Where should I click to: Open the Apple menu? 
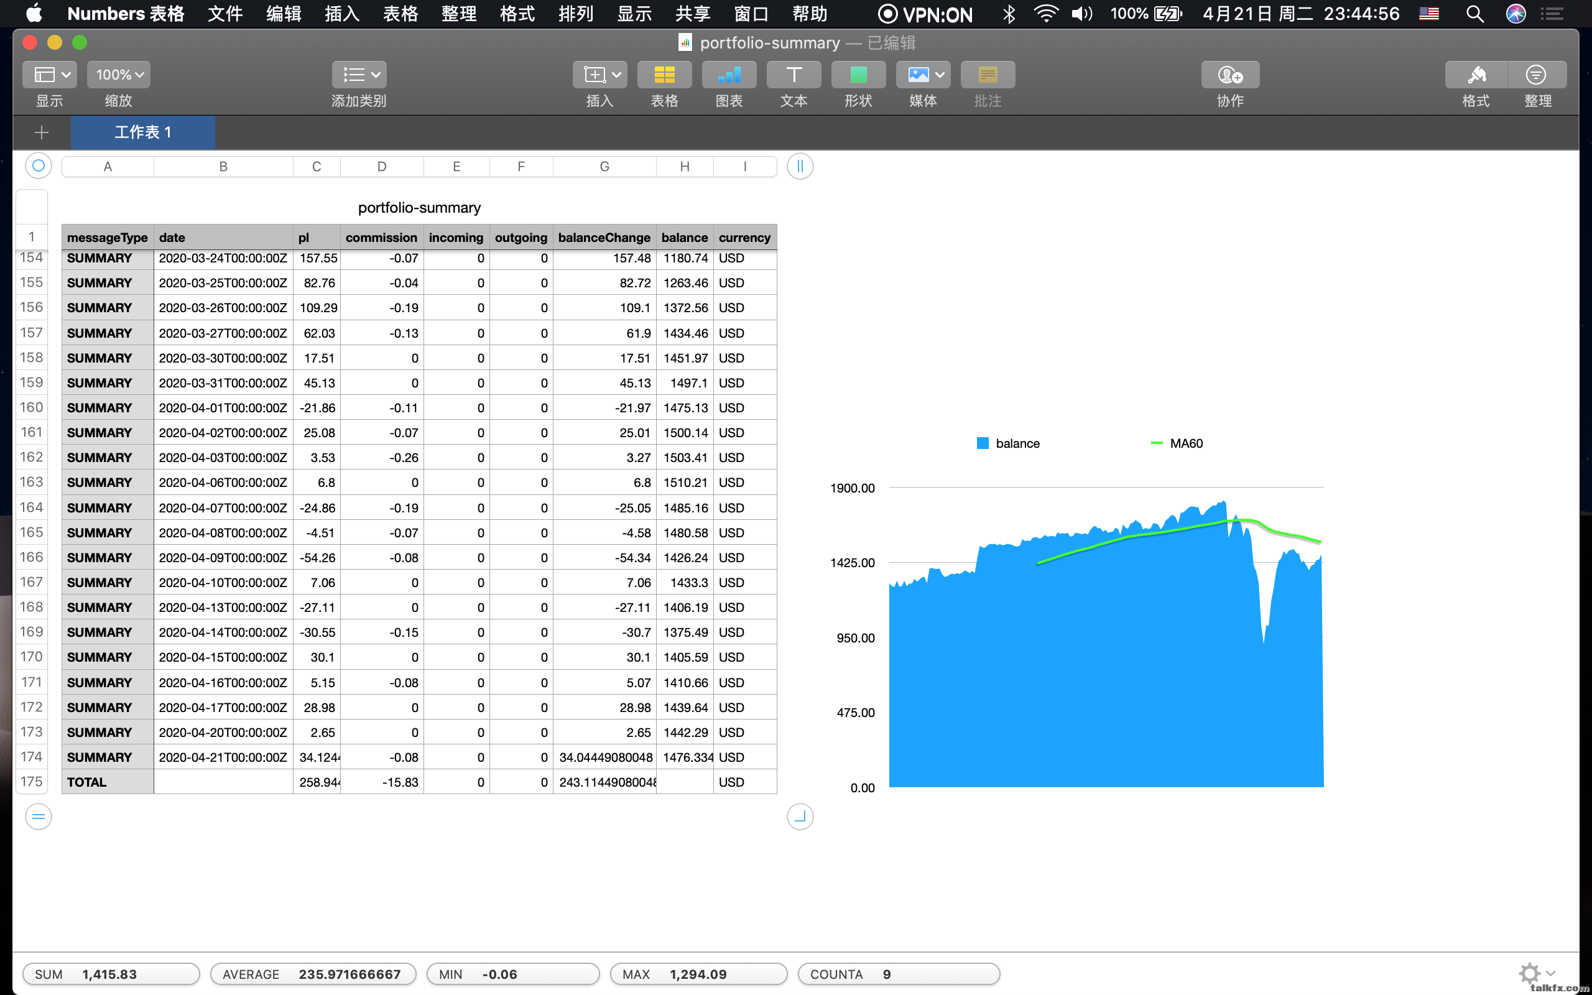coord(34,14)
